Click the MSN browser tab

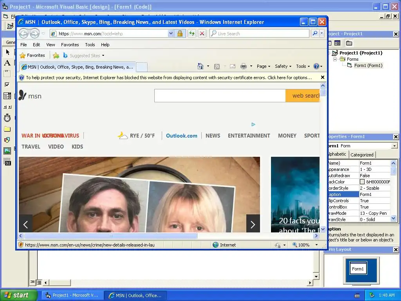[x=78, y=67]
